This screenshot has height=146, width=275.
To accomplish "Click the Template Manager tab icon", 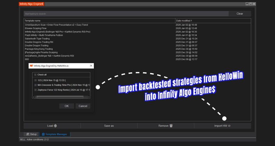I will pyautogui.click(x=43, y=134).
